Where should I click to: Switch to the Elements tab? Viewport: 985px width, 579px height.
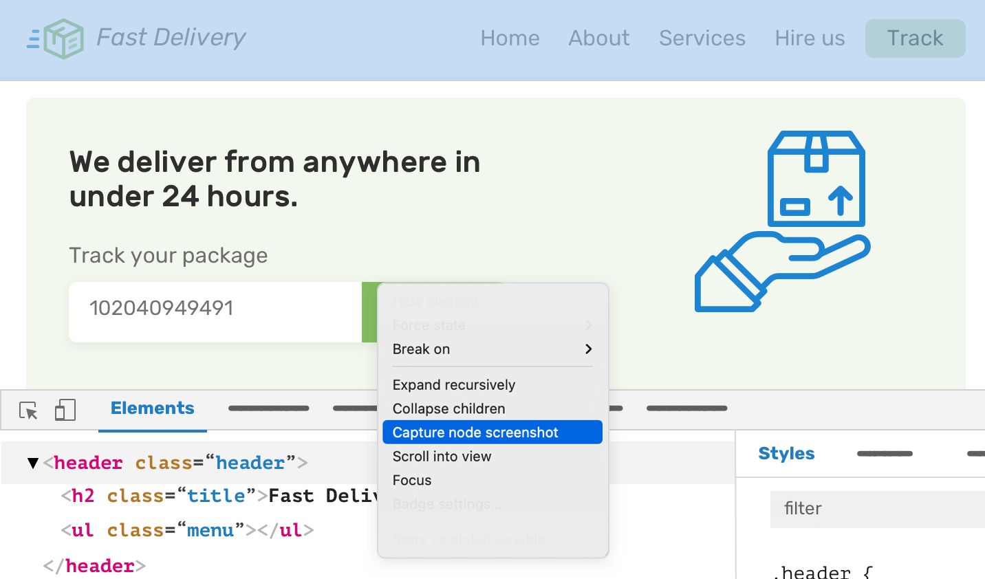click(152, 408)
